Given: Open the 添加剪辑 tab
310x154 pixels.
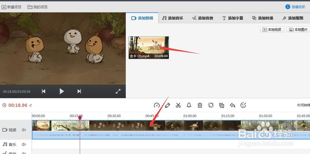Looking at the screenshot, I should [x=142, y=18].
